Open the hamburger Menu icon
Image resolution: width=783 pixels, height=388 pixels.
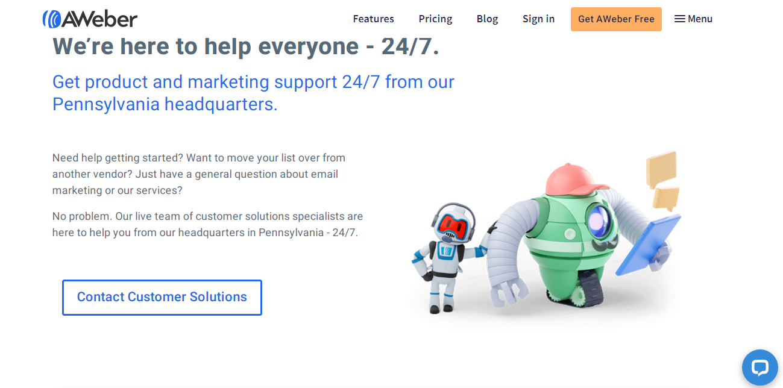point(679,19)
